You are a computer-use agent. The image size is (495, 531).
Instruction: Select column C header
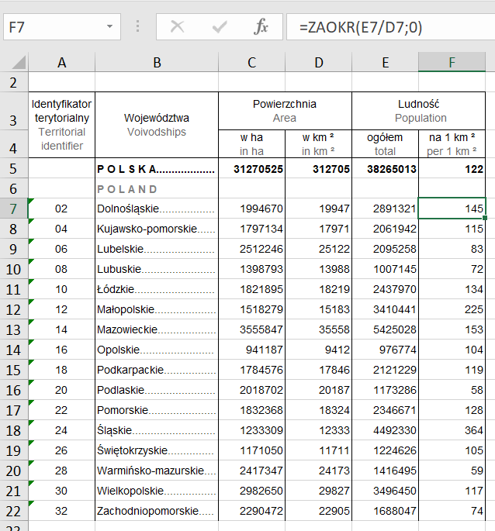pos(251,63)
